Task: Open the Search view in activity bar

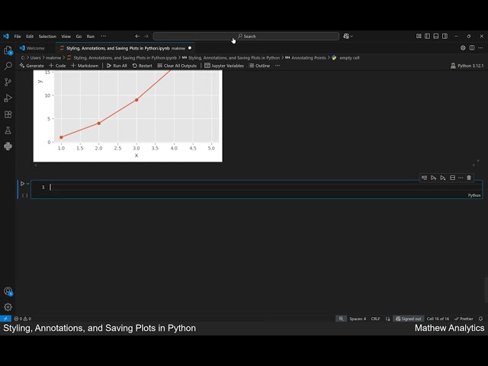Action: pos(8,66)
